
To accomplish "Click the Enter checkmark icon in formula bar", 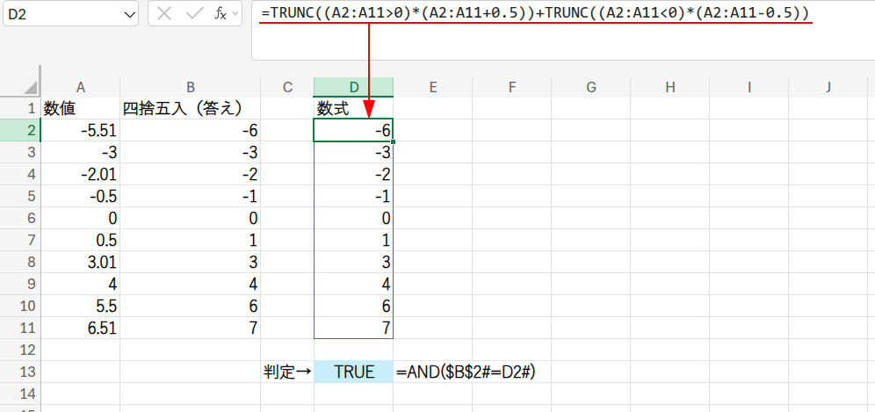I will (x=193, y=15).
